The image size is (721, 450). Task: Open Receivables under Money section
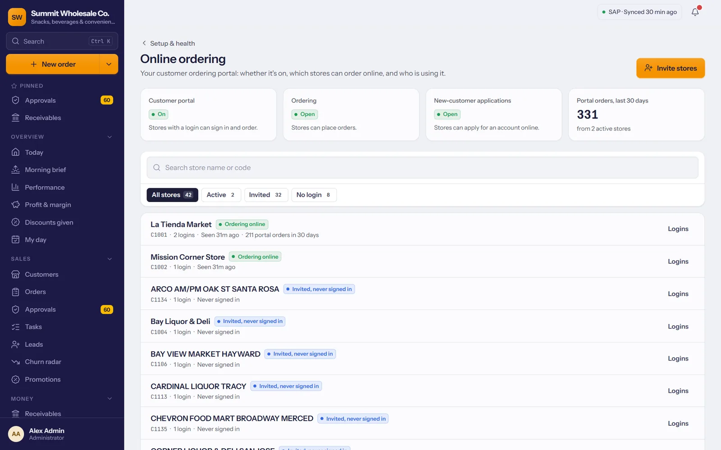[x=62, y=414]
